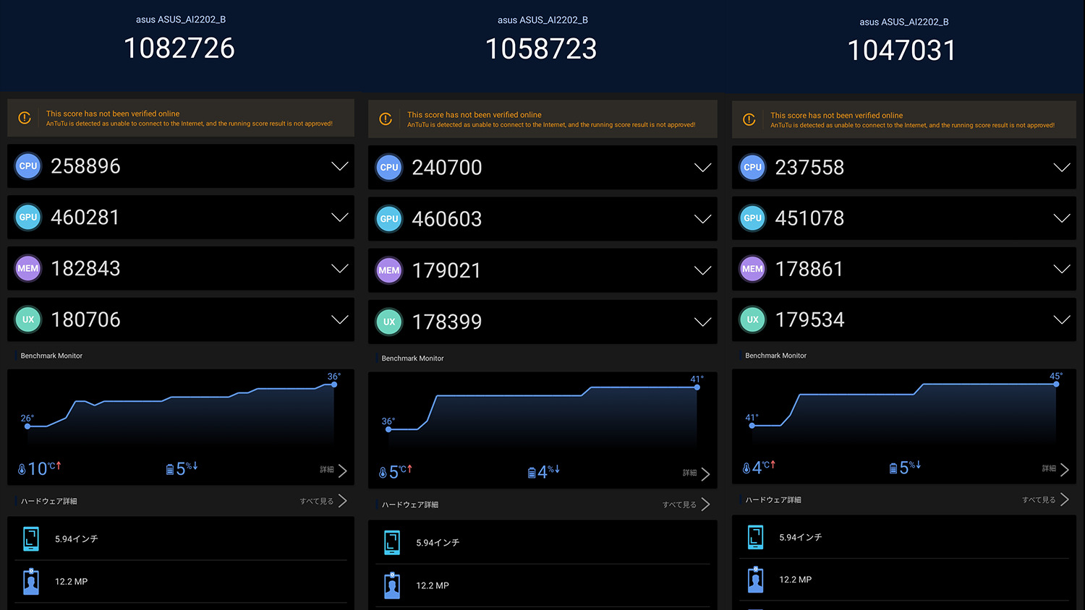The image size is (1085, 610).
Task: Click the warning icon above the 1058723 result
Action: tap(386, 119)
